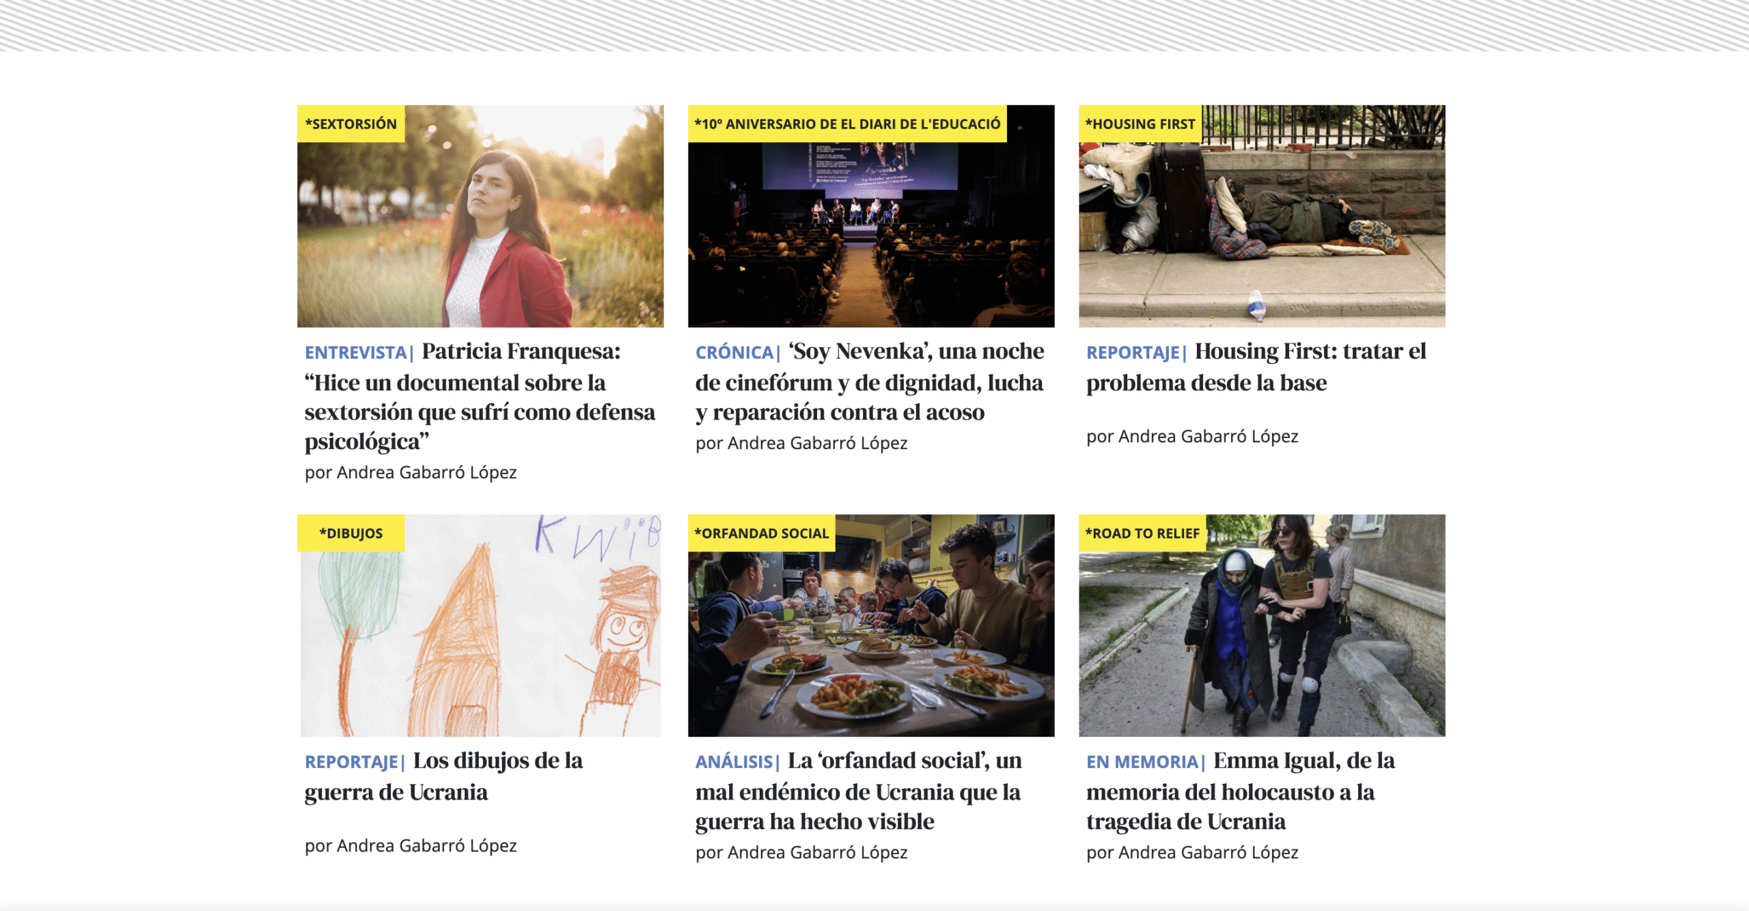Click author name under Housing First article

point(1208,436)
